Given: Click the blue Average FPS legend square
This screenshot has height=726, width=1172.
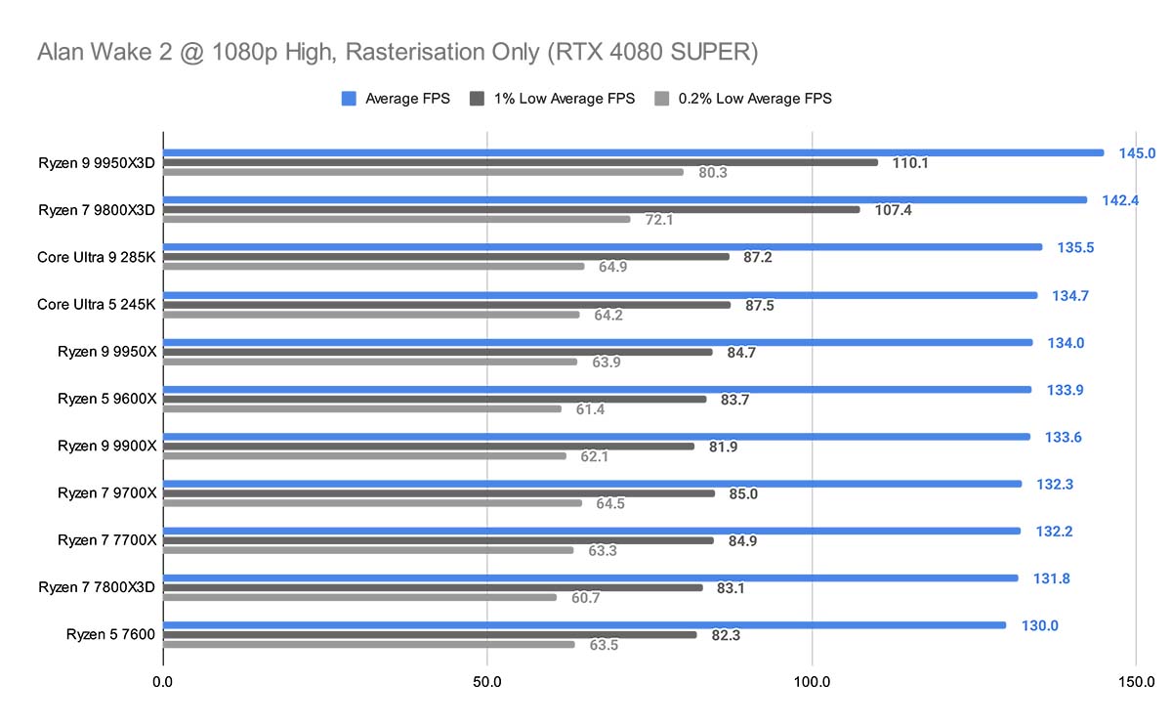Looking at the screenshot, I should click(x=347, y=98).
